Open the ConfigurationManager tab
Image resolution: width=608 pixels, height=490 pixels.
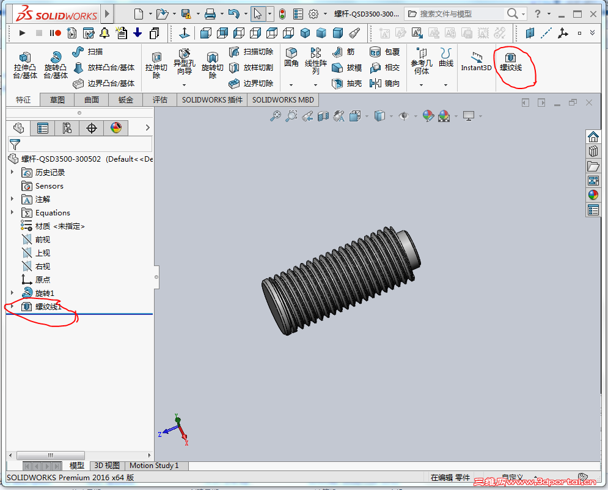tap(67, 128)
